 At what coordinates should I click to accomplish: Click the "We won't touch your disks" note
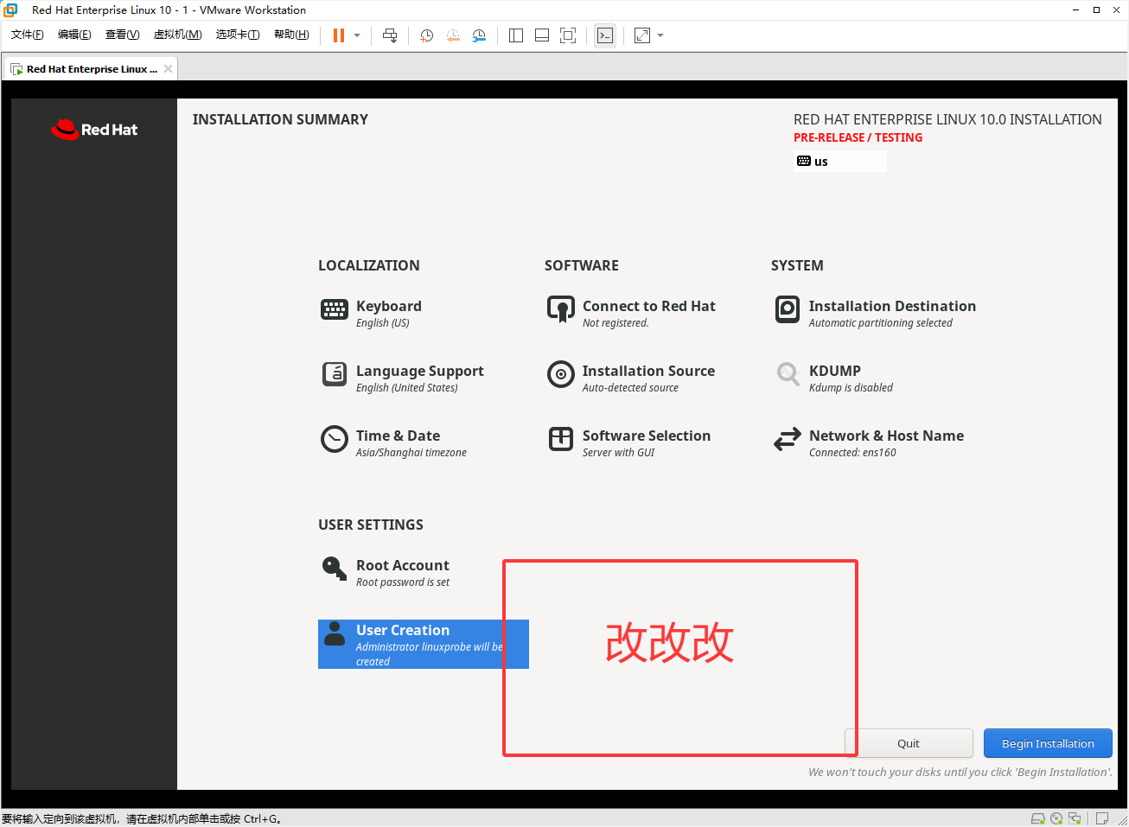[x=960, y=773]
